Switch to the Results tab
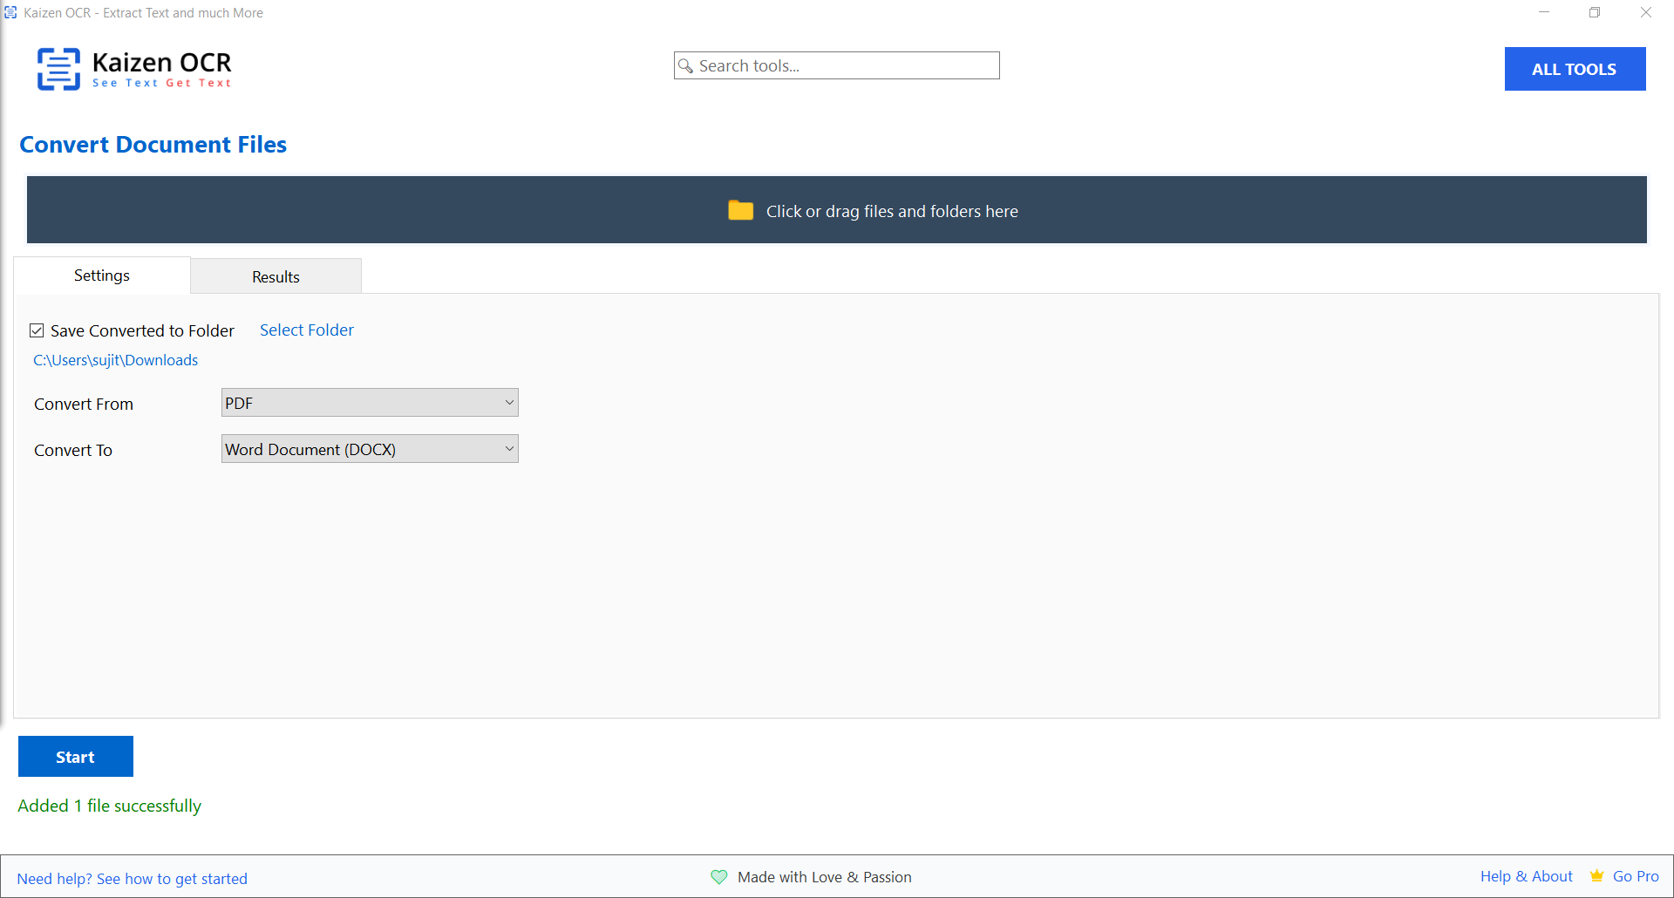 coord(276,276)
